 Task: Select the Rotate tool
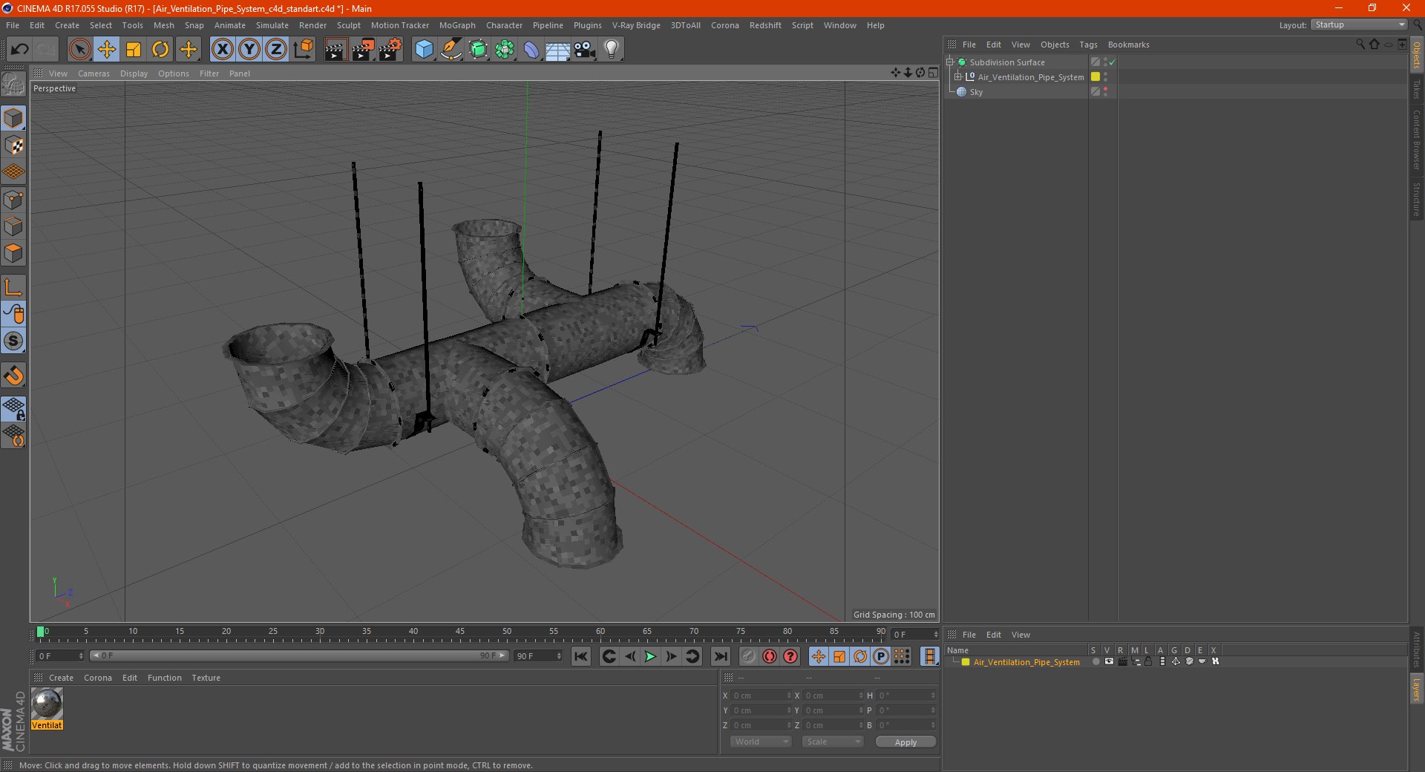(x=160, y=50)
